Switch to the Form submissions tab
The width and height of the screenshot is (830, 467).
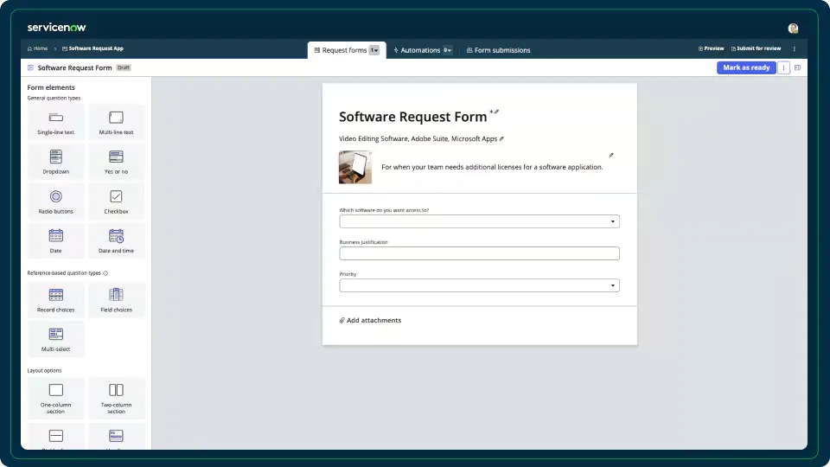tap(498, 50)
